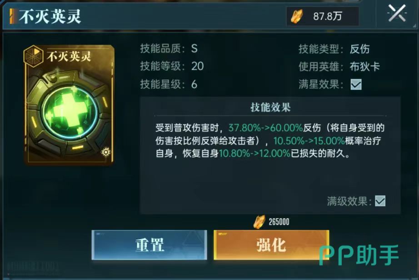Select the 技能效果 section heading
This screenshot has width=419, height=280.
[270, 107]
